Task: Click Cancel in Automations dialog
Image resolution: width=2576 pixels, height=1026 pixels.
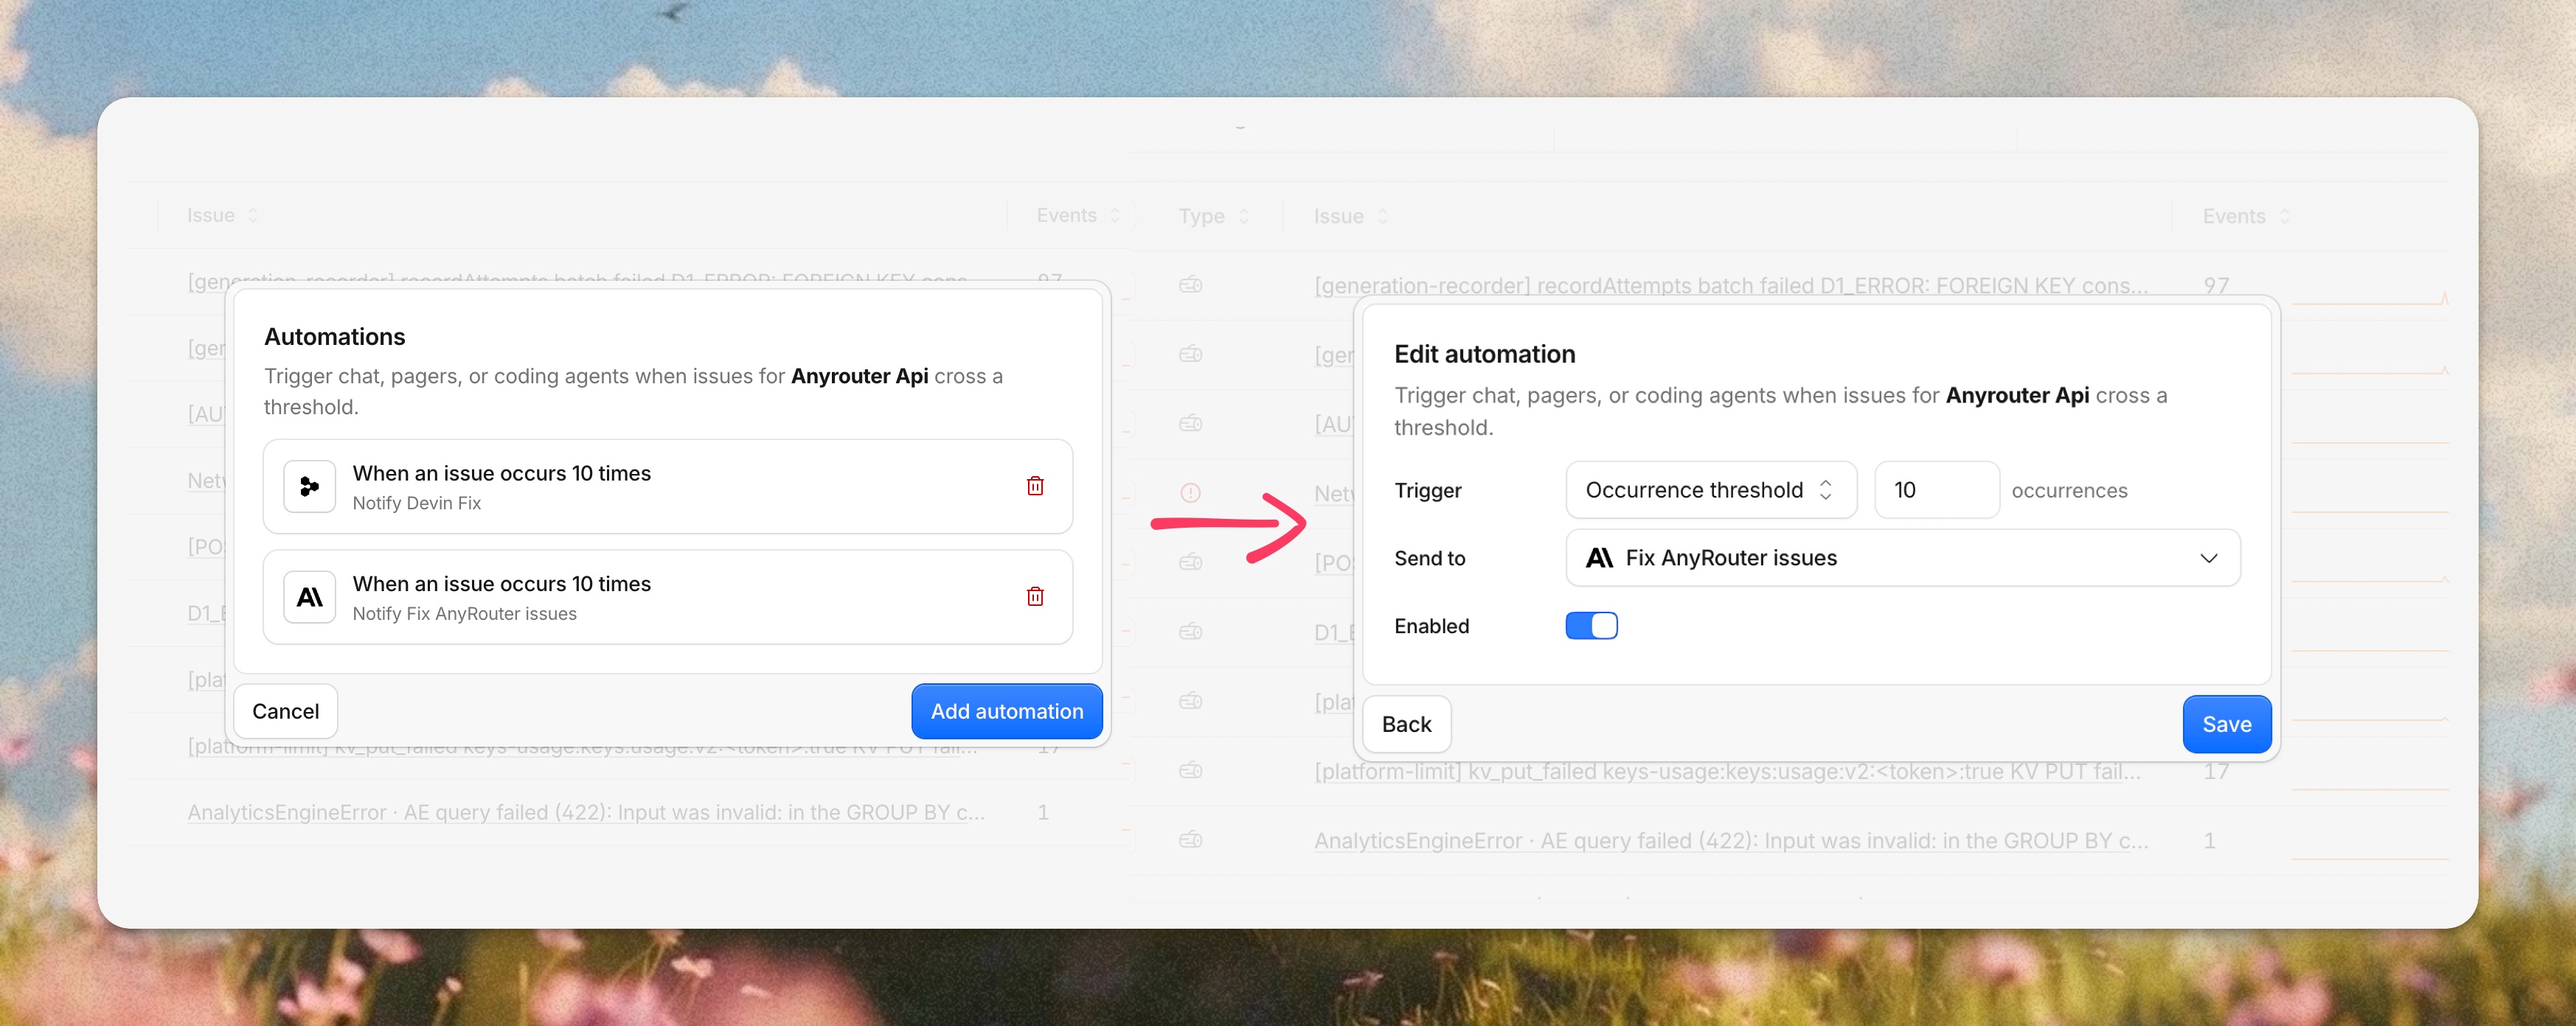Action: pos(285,711)
